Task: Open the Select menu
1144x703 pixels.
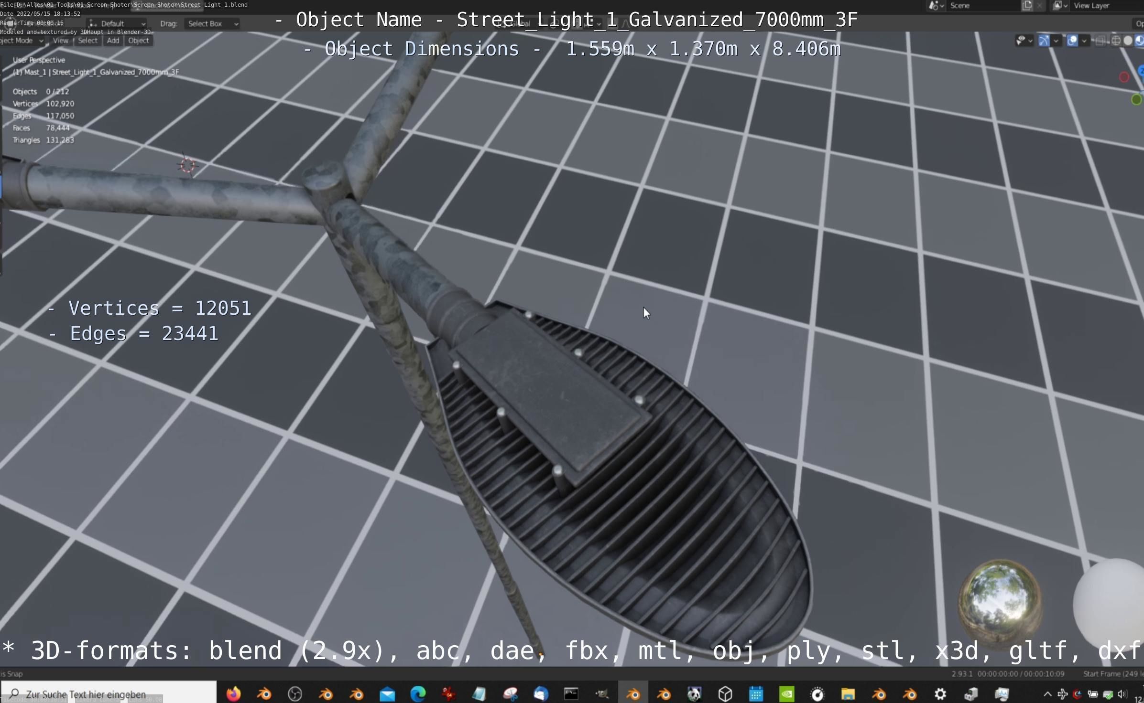Action: 87,41
